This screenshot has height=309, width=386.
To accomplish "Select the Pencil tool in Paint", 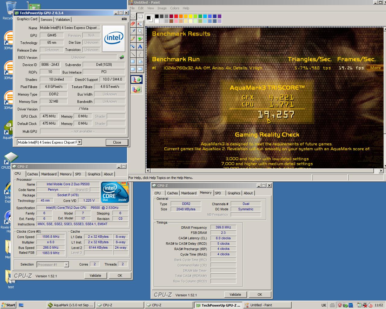I will coord(133,39).
